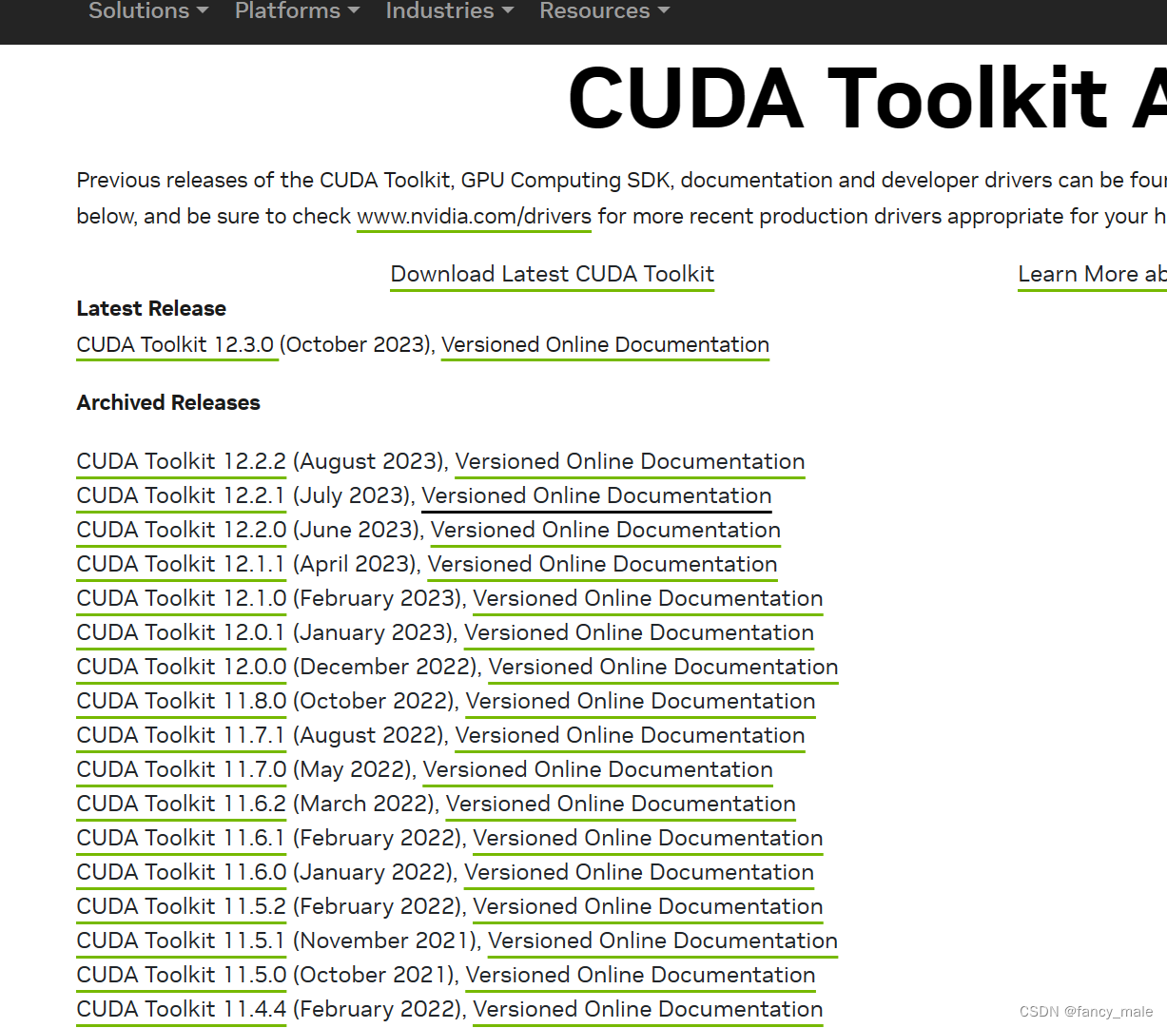This screenshot has height=1028, width=1167.
Task: Go to CUDA Toolkit 11.7.1
Action: click(x=181, y=736)
